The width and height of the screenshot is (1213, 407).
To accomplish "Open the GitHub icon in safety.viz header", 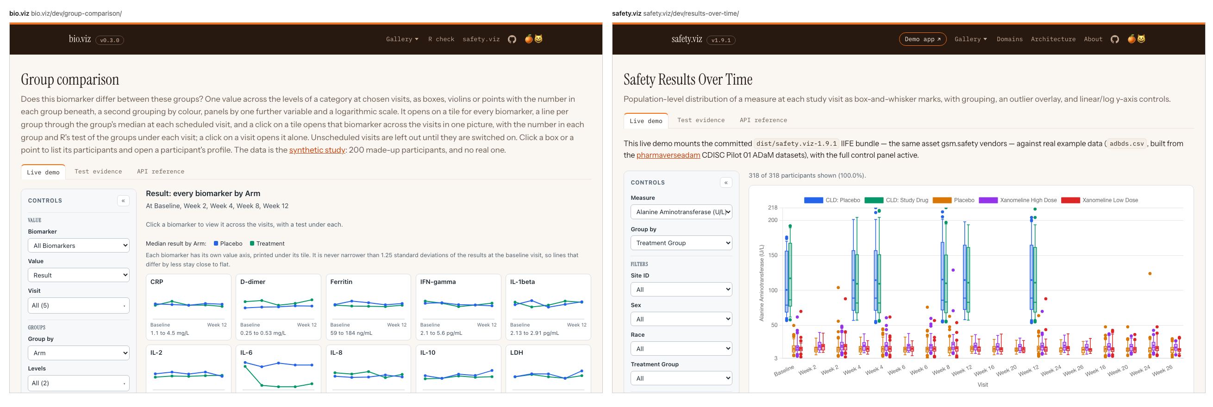I will point(1114,39).
